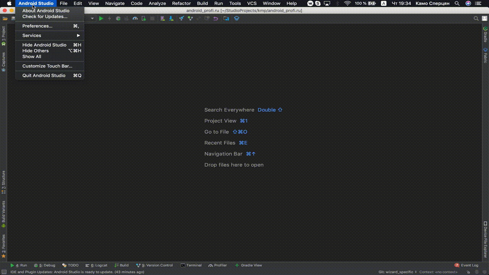Click the VK icon in menu bar

click(310, 3)
